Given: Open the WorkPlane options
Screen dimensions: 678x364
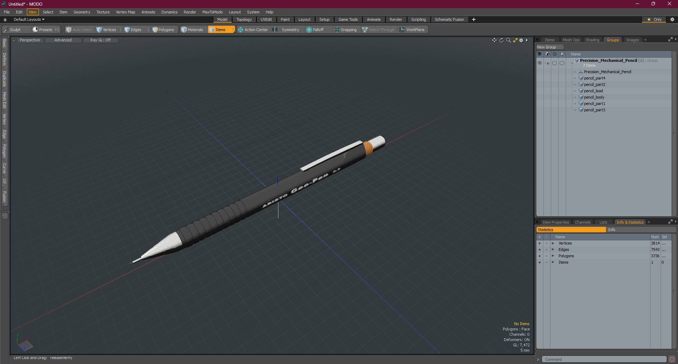Looking at the screenshot, I should pyautogui.click(x=413, y=30).
